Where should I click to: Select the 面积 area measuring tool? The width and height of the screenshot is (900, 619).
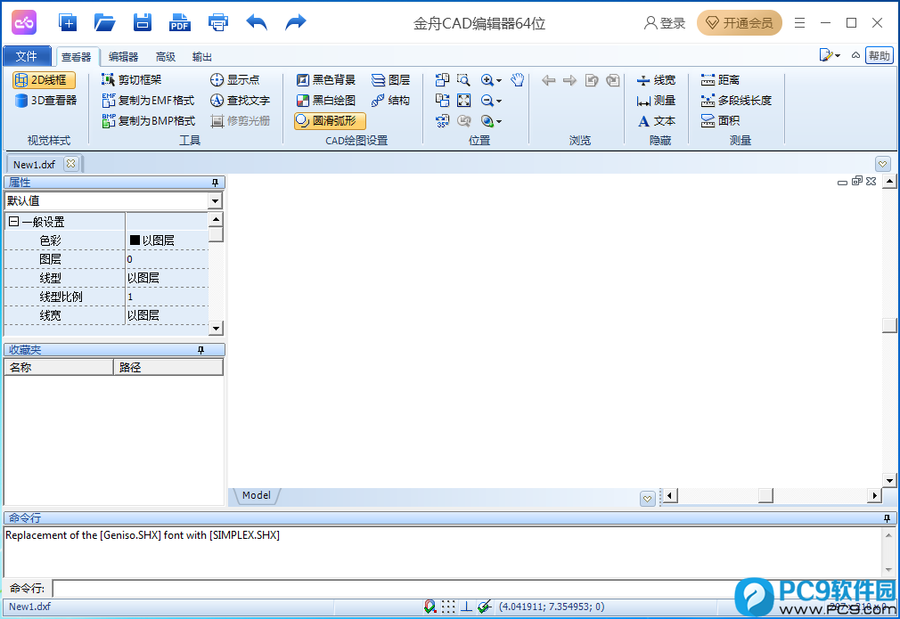coord(720,121)
